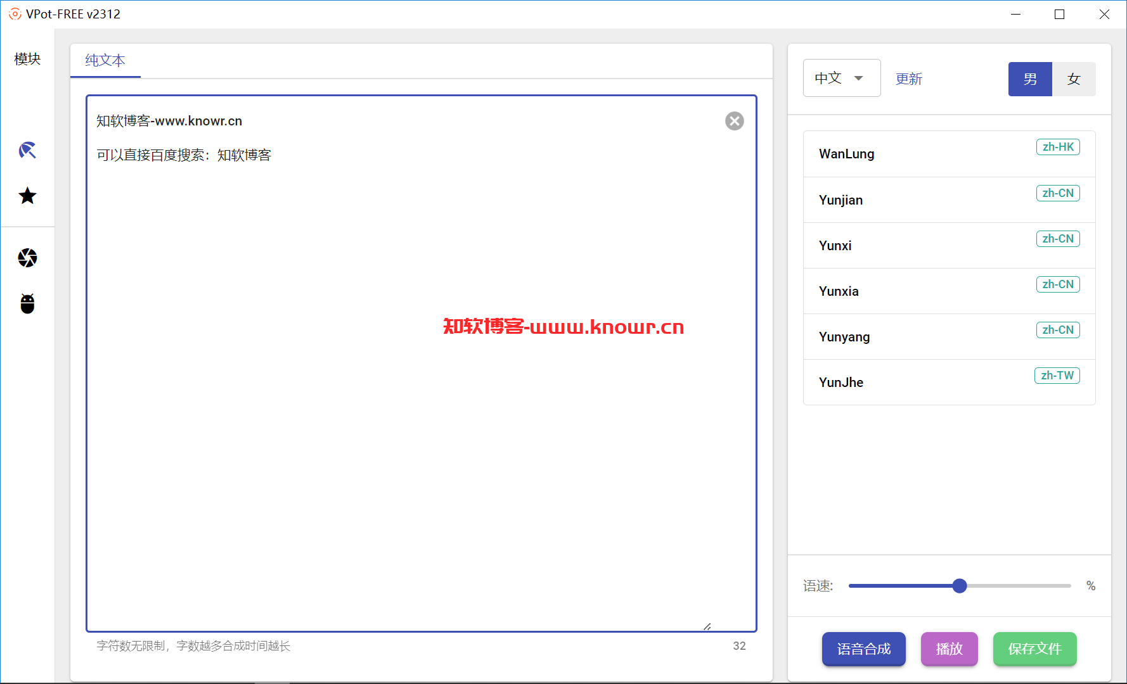Click the text area resize grip

click(707, 626)
